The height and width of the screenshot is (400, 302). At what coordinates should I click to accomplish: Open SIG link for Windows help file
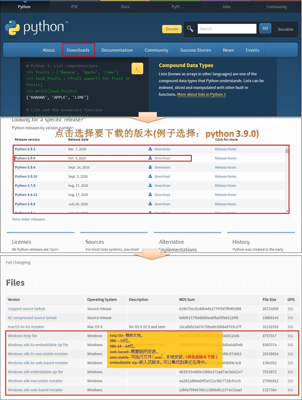tap(290, 336)
